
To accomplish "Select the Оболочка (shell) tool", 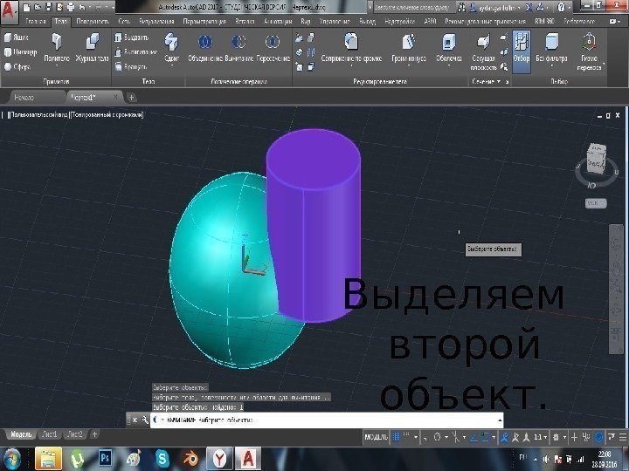I will pos(449,48).
